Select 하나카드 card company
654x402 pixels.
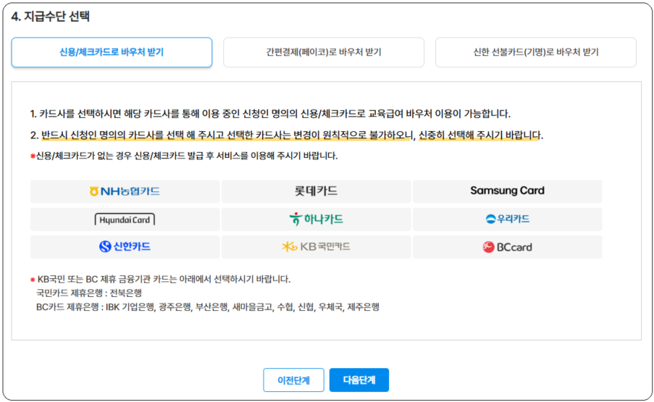pos(316,219)
